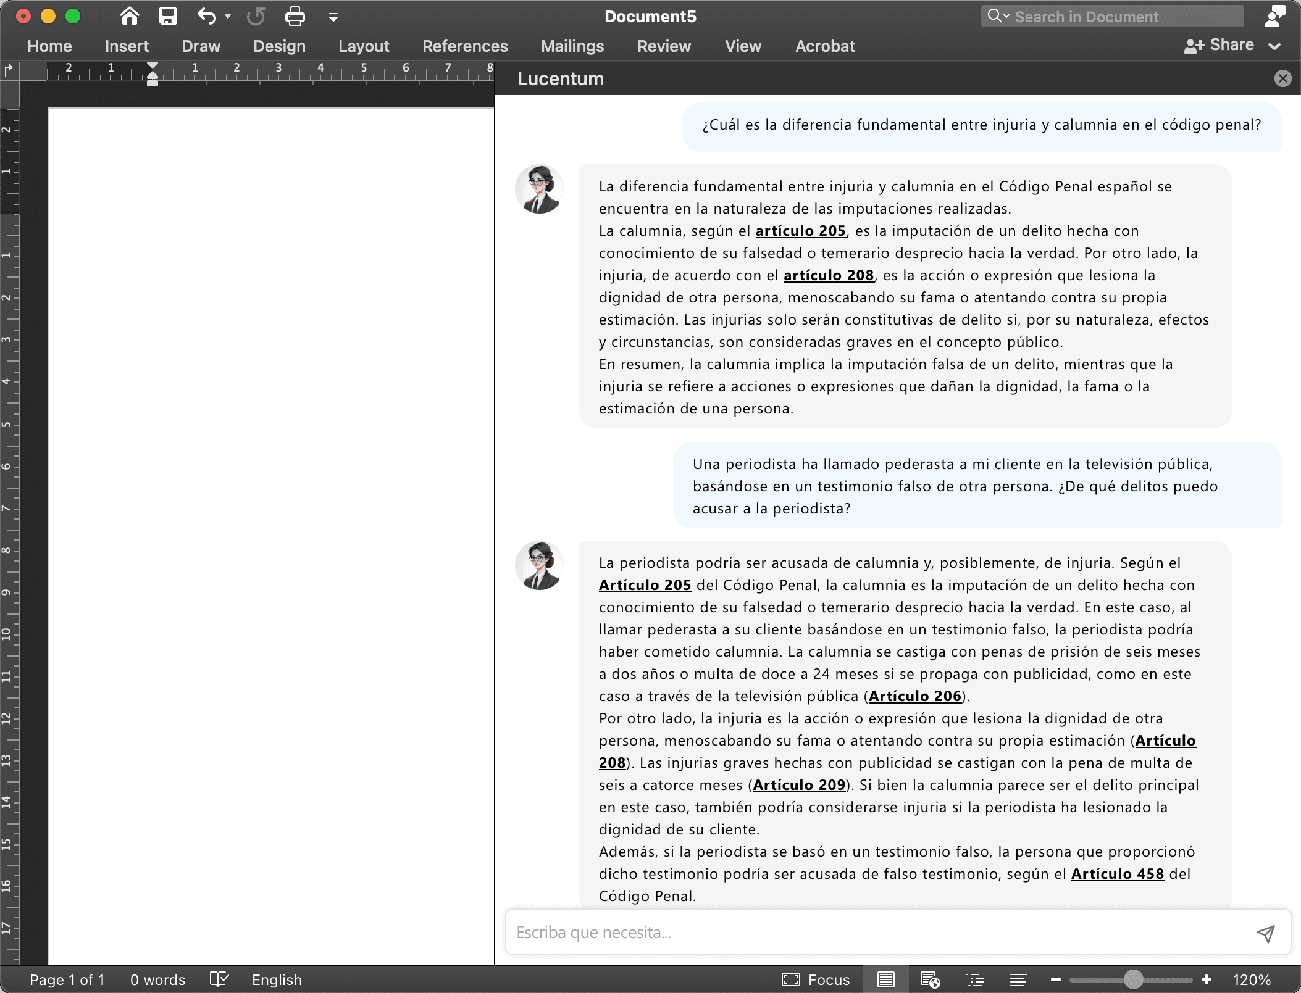Click the Undo arrow icon
Image resolution: width=1301 pixels, height=993 pixels.
(x=207, y=16)
